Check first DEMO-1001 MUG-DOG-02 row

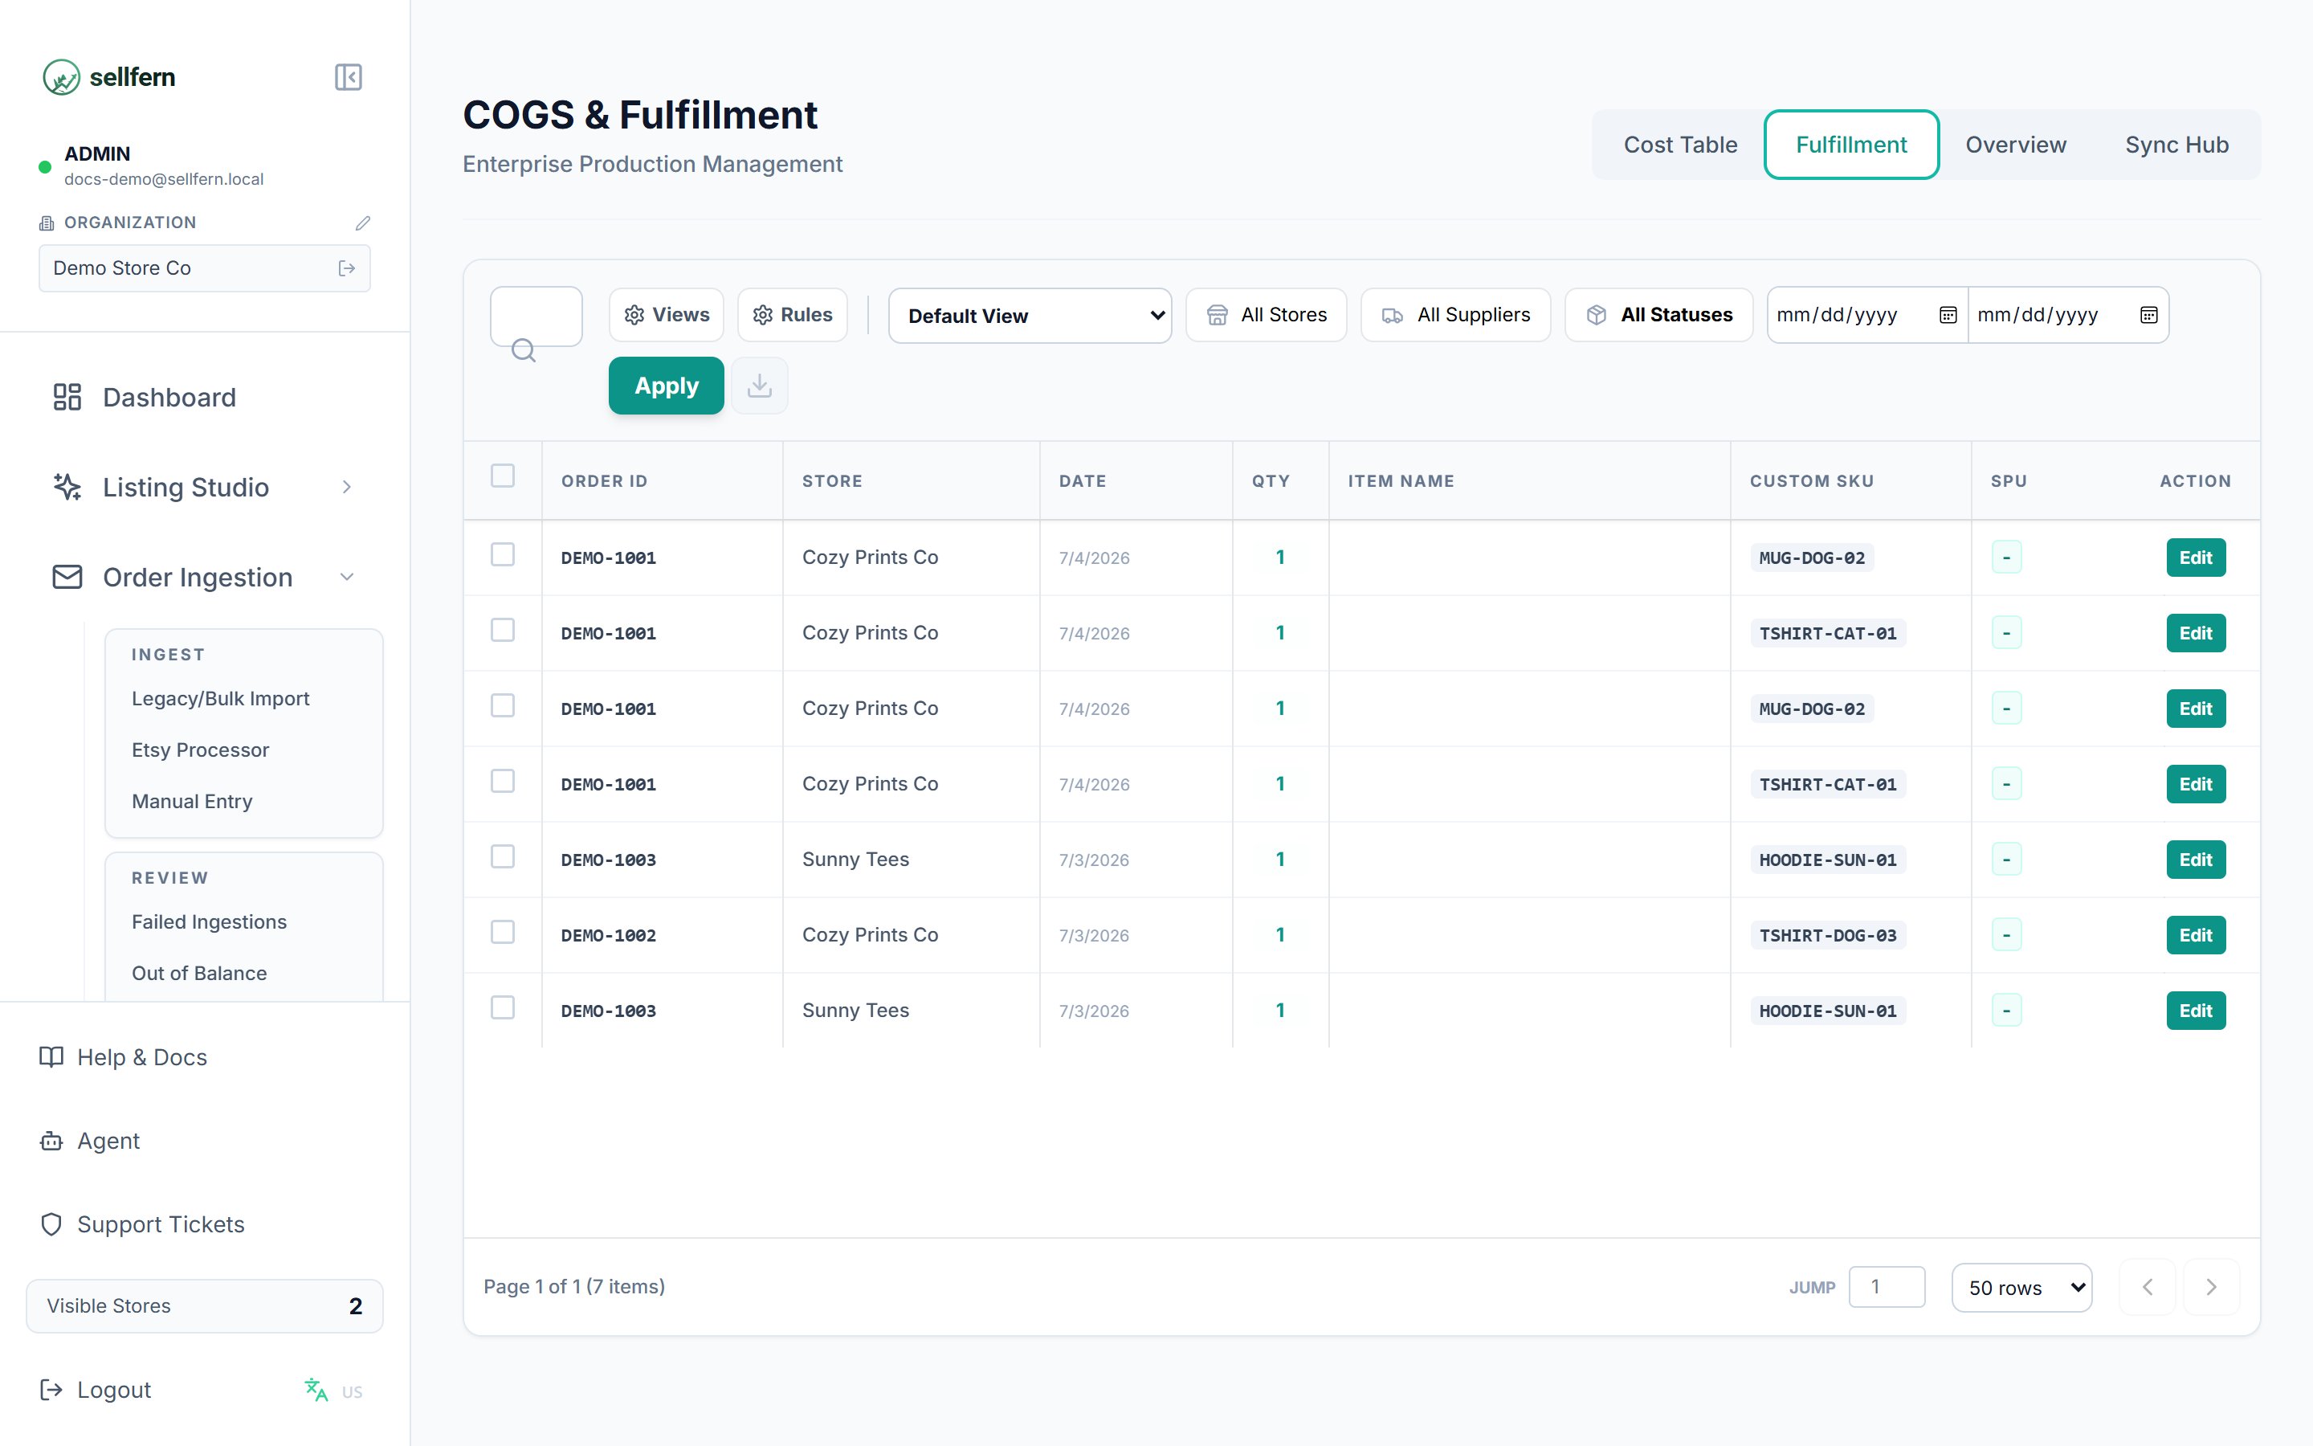(503, 554)
